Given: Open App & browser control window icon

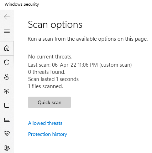Looking at the screenshot, I should [x=7, y=105].
